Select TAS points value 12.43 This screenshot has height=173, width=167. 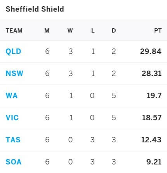point(151,140)
